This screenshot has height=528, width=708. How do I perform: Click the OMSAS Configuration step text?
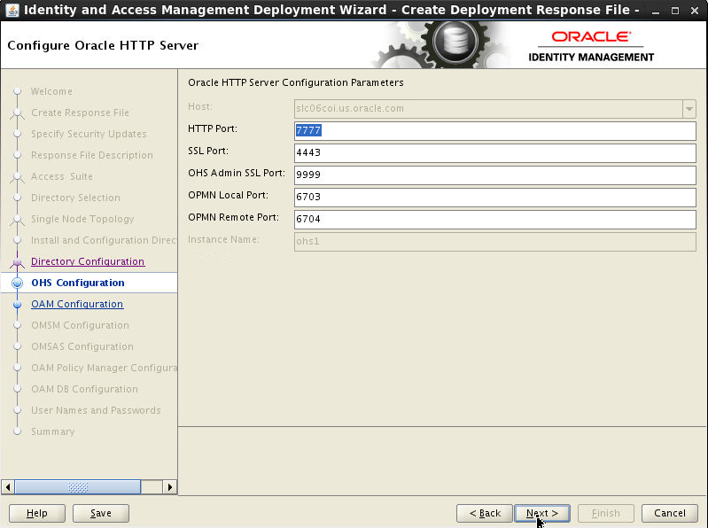click(x=82, y=346)
